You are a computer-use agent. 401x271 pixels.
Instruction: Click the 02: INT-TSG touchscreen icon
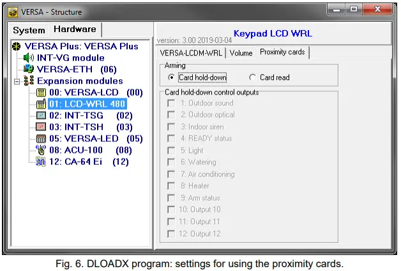pyautogui.click(x=41, y=116)
